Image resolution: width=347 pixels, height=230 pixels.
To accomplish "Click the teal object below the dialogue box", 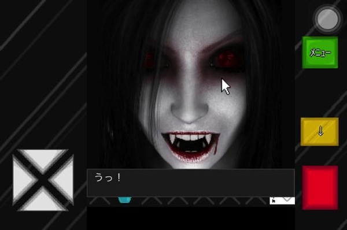I will pyautogui.click(x=125, y=199).
